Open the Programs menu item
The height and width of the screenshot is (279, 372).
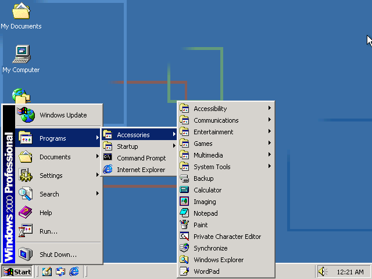(58, 138)
